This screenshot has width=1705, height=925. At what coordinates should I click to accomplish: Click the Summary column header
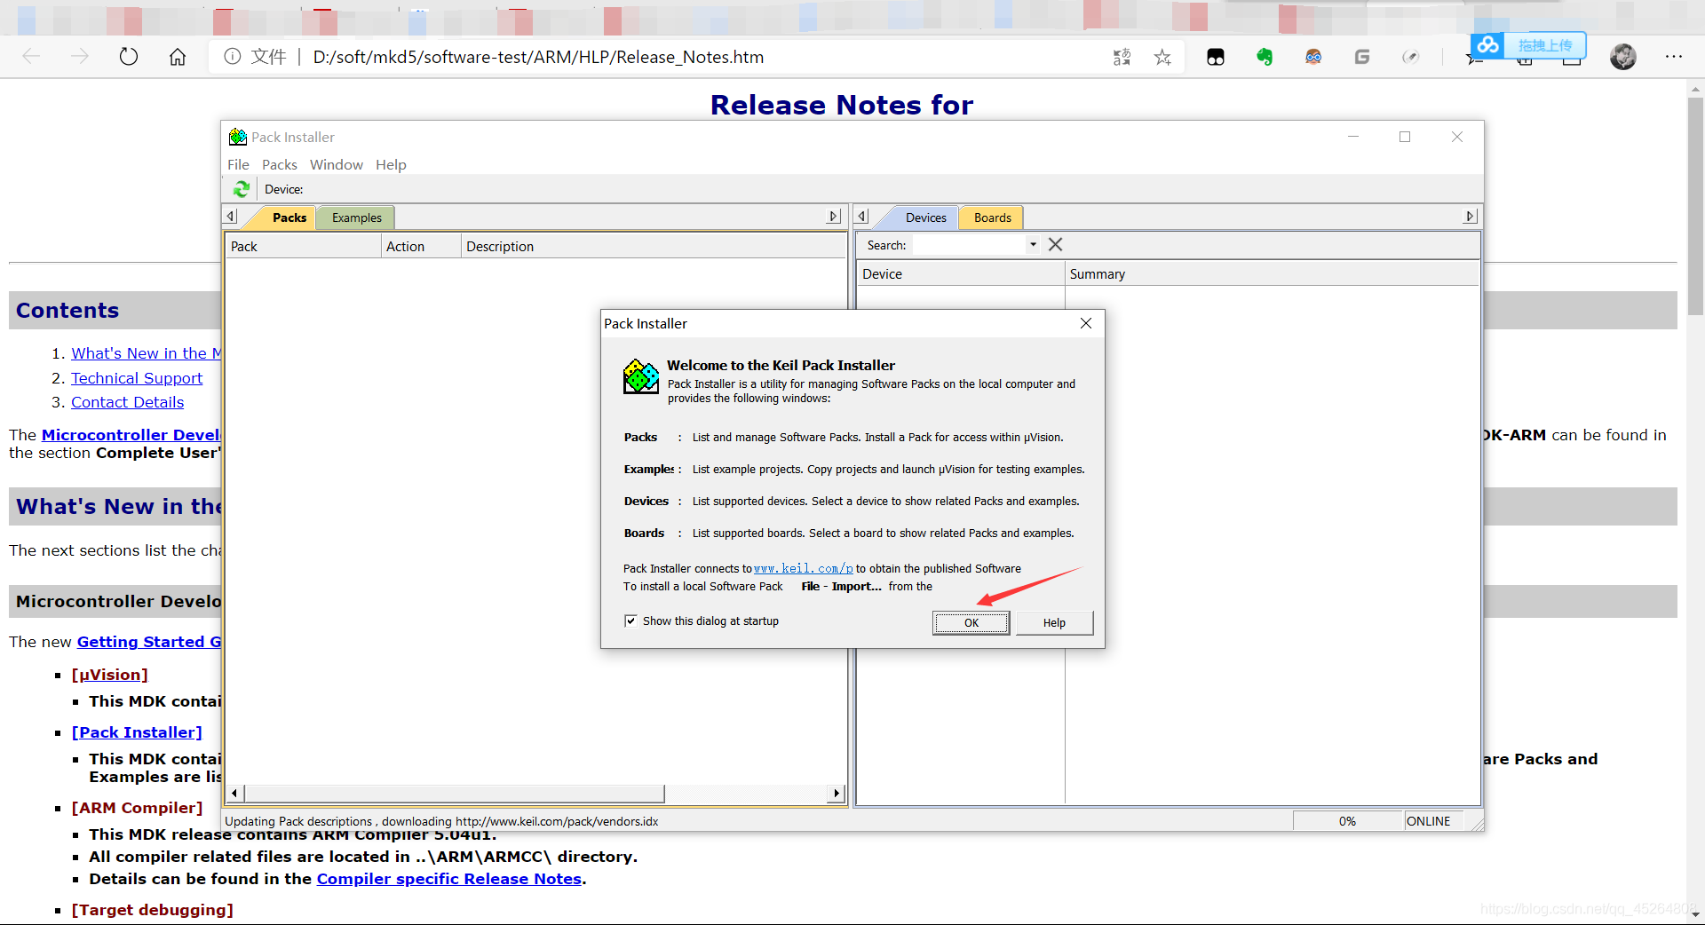pyautogui.click(x=1272, y=274)
